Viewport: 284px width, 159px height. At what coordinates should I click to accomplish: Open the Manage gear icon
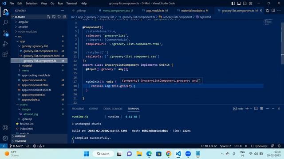(5, 138)
